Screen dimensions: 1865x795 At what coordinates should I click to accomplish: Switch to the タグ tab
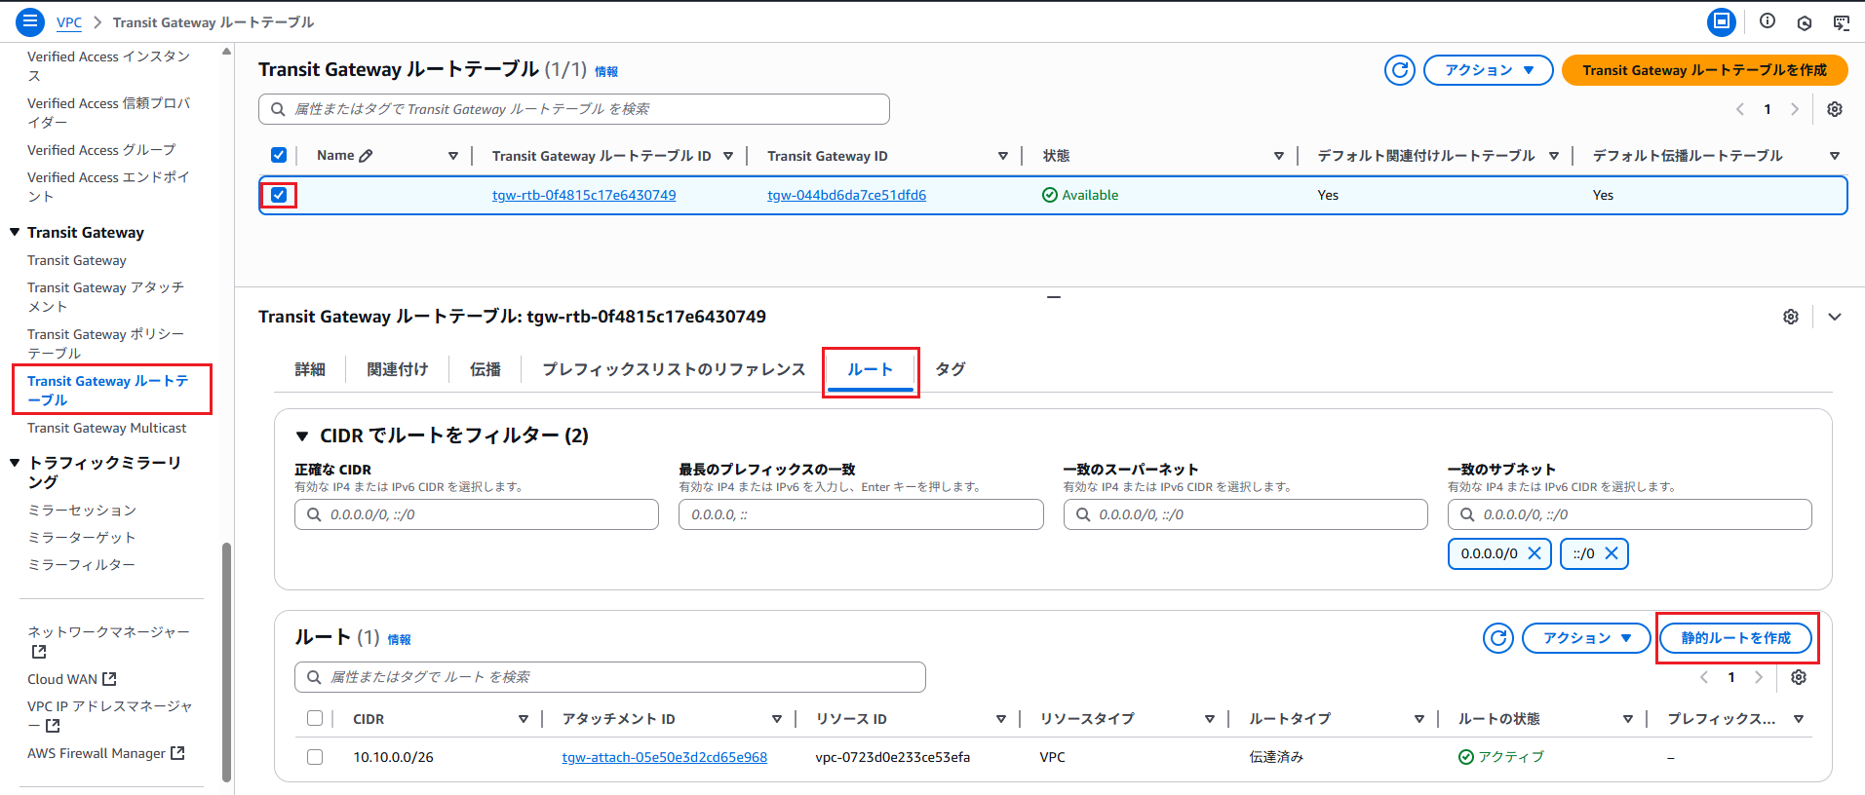[951, 369]
